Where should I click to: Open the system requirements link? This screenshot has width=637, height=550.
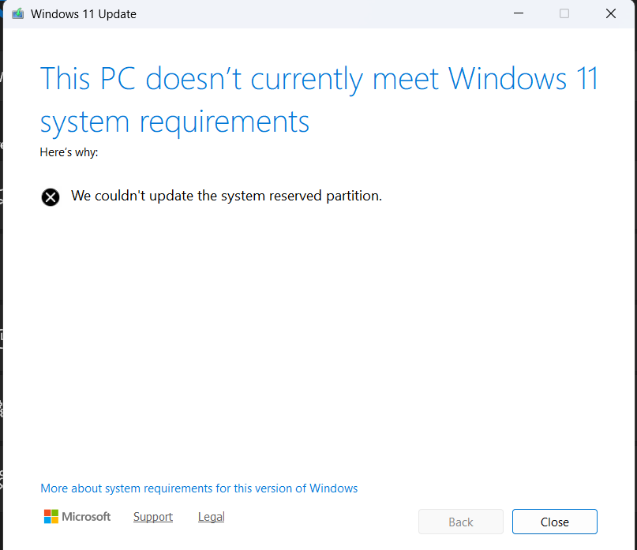pyautogui.click(x=198, y=488)
